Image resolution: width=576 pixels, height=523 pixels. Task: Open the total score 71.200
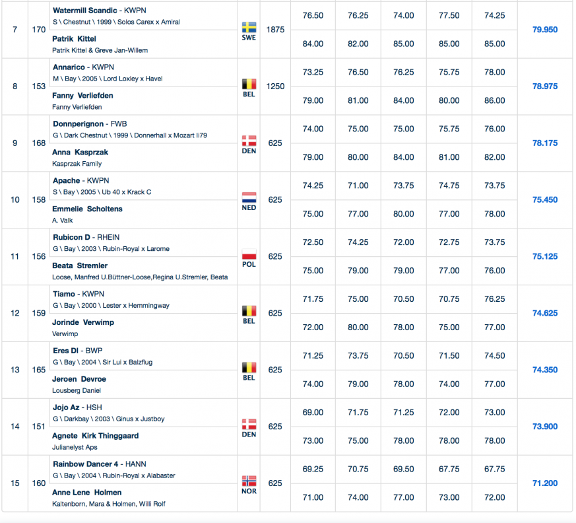544,483
